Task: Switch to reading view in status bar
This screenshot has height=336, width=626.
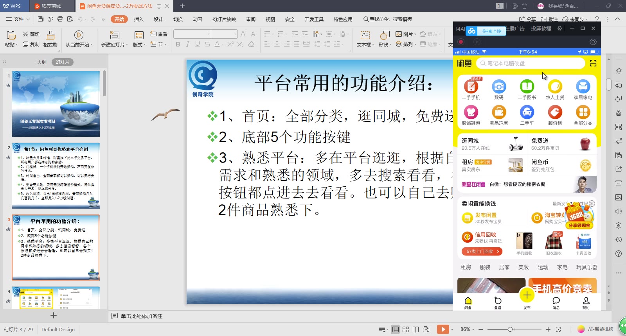Action: (x=416, y=329)
